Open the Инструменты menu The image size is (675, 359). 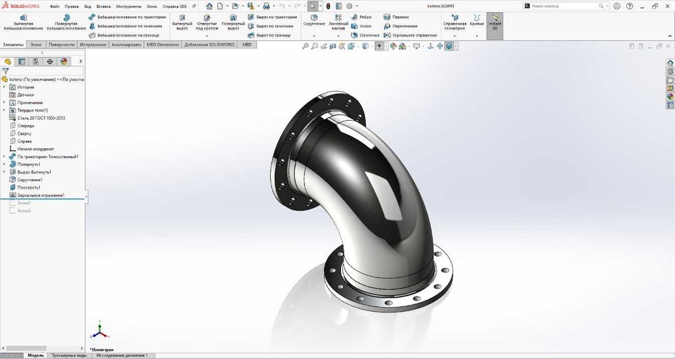[x=129, y=7]
